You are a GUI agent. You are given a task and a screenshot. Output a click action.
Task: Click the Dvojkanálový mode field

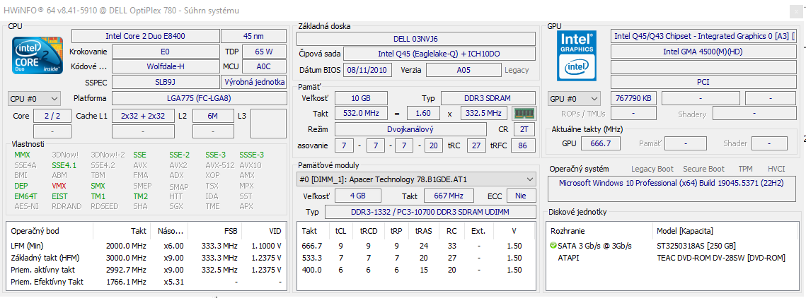point(410,129)
